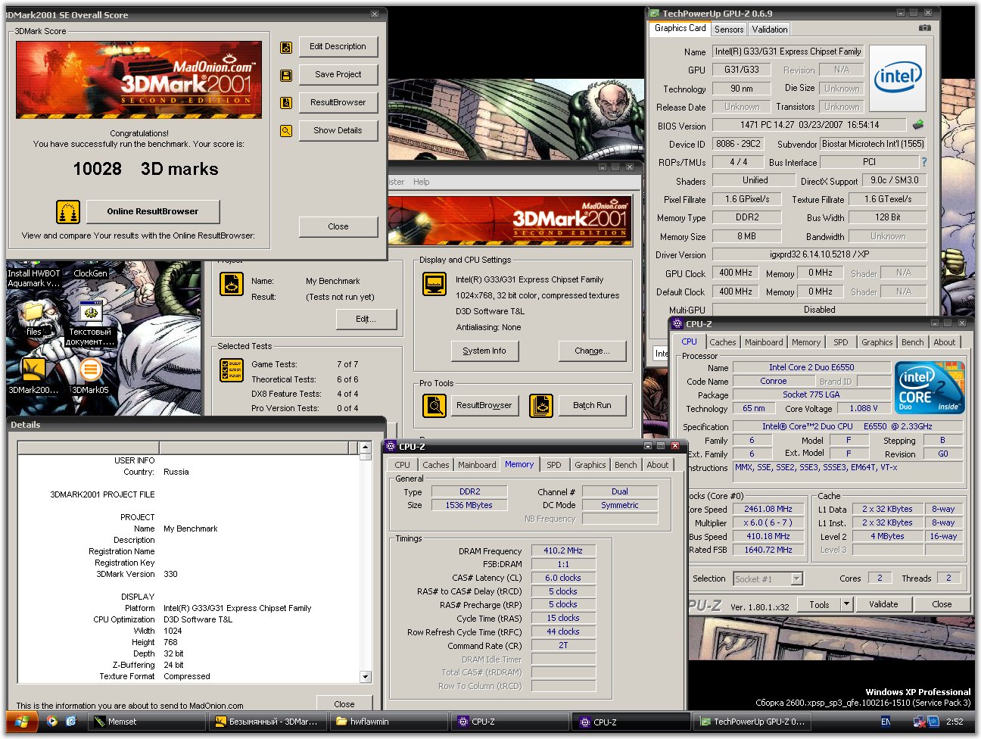Launch media player from quick launch
The width and height of the screenshot is (981, 739).
click(51, 722)
